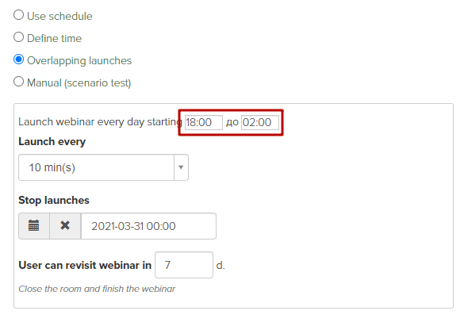Enable the Manual (scenario test) radio option
468x322 pixels.
18,82
